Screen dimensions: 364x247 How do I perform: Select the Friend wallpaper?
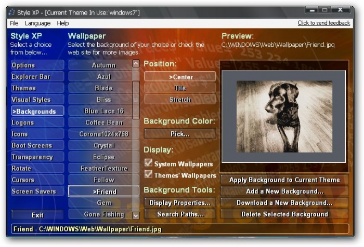[100, 191]
